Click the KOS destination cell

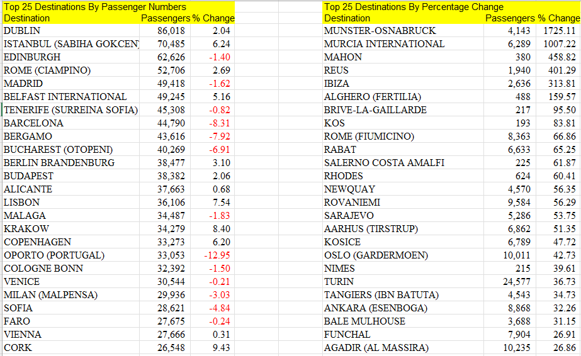click(x=403, y=123)
